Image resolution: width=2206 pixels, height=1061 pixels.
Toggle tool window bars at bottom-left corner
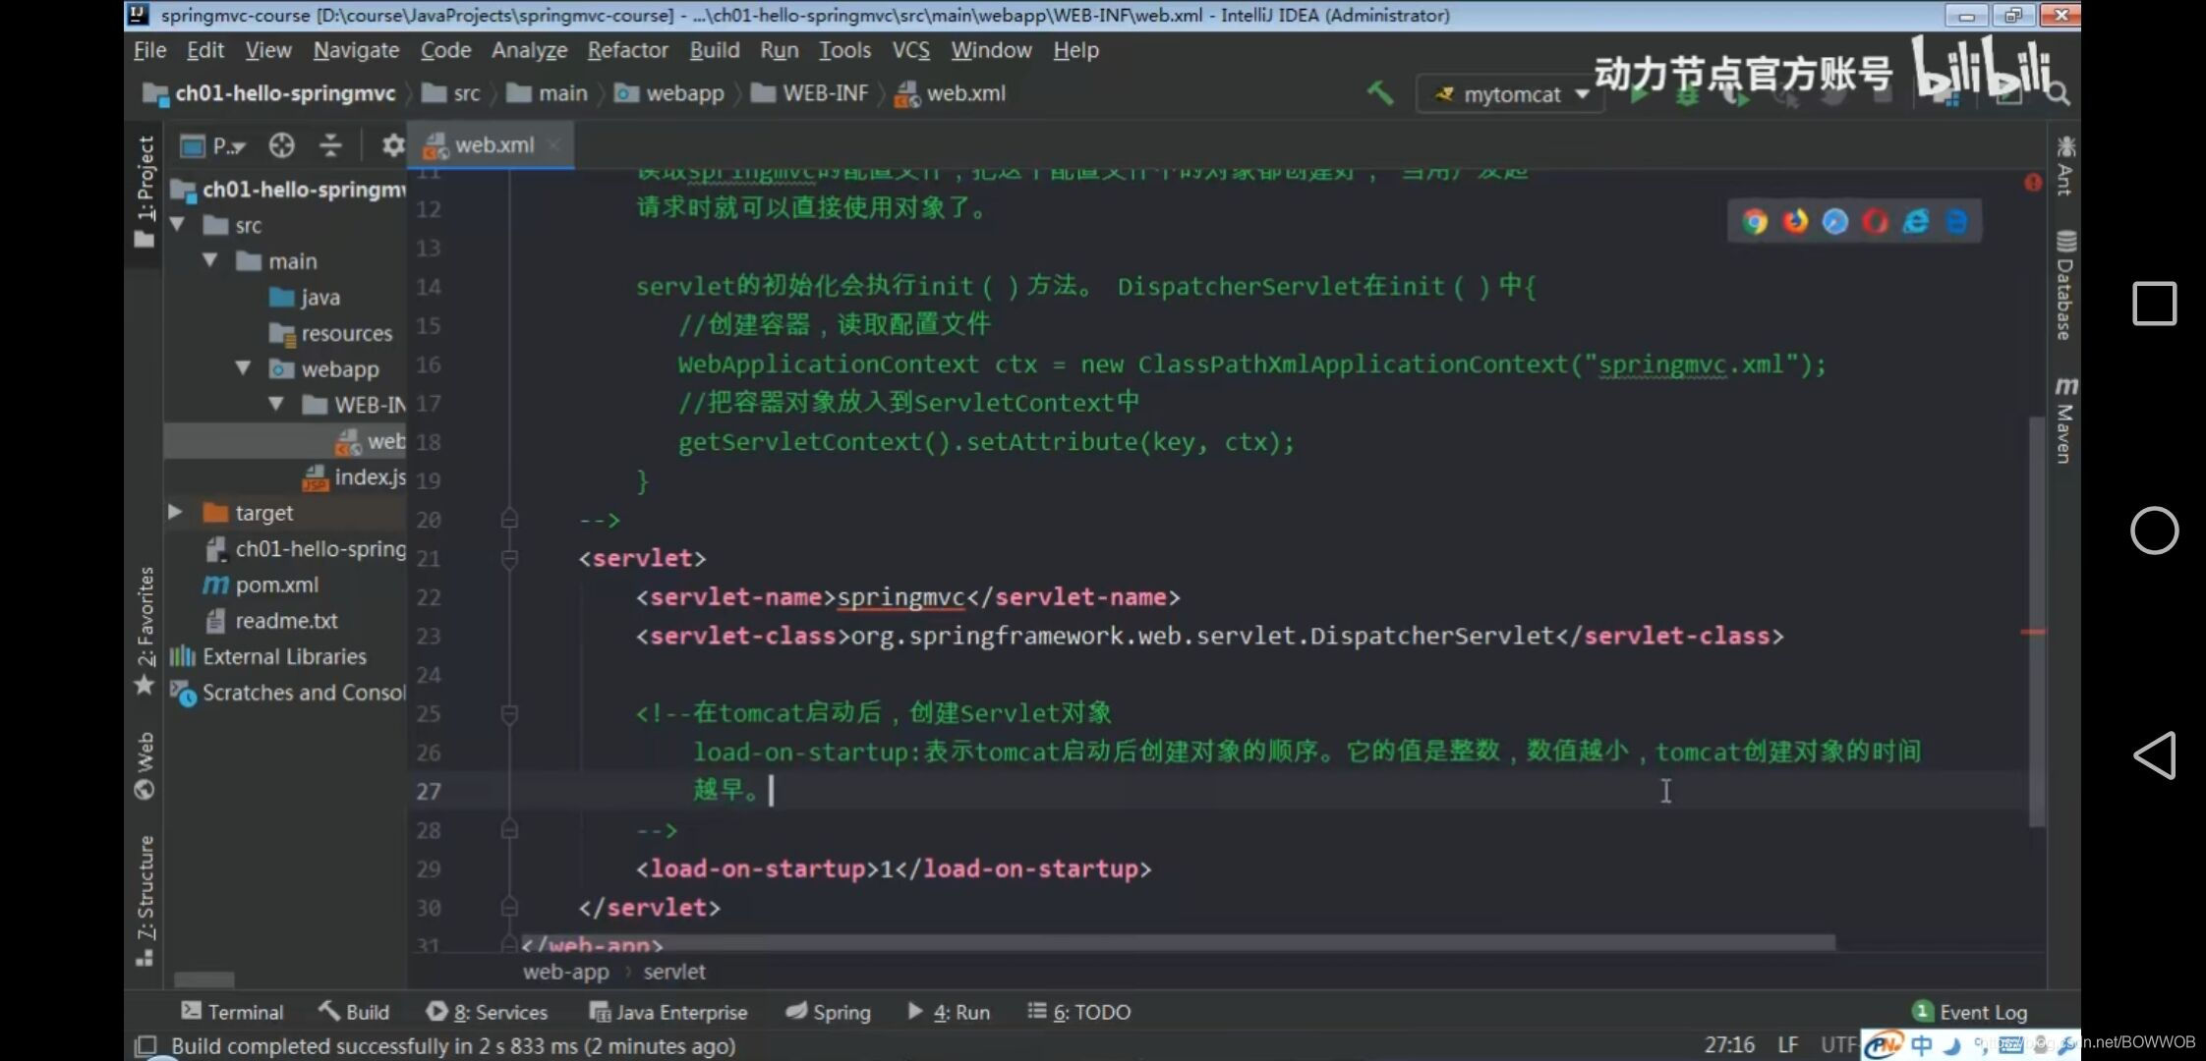pyautogui.click(x=145, y=1045)
